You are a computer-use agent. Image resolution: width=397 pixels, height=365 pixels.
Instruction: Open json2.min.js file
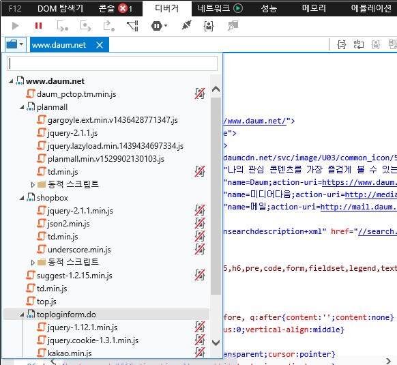pos(69,224)
